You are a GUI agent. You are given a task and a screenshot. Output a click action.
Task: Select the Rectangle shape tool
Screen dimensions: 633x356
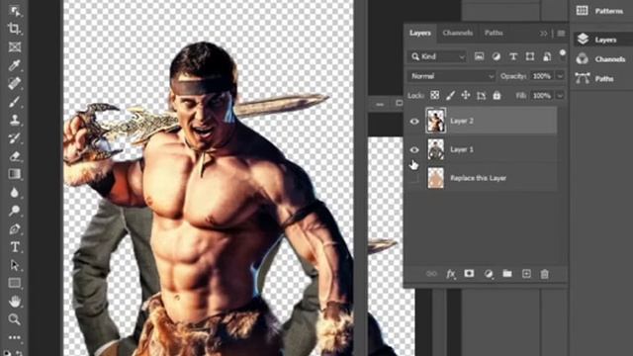click(15, 283)
